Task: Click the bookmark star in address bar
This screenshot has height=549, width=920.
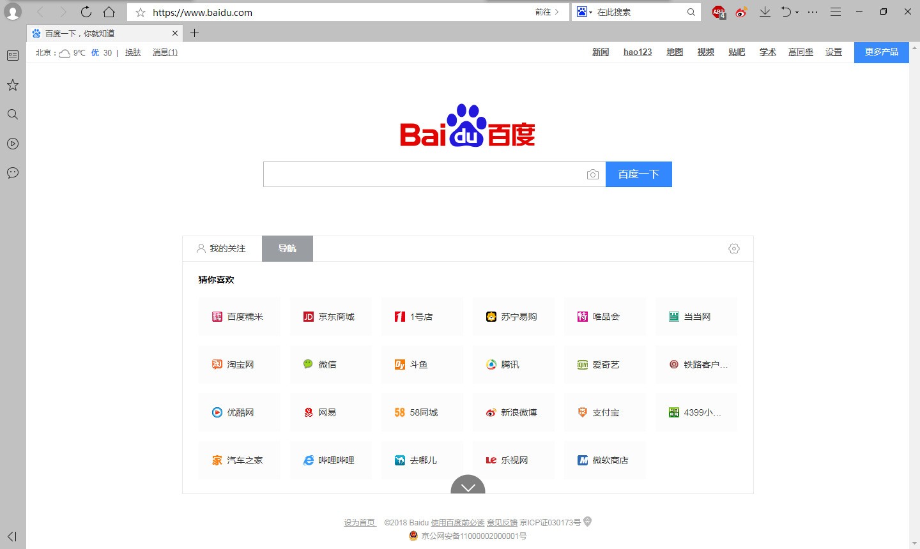Action: 141,12
